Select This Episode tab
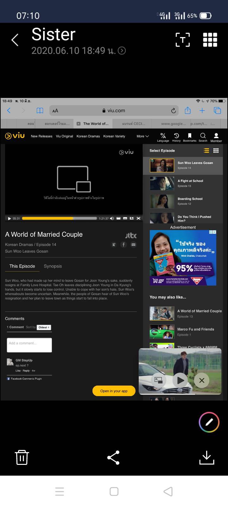This screenshot has width=228, height=507. (x=22, y=266)
